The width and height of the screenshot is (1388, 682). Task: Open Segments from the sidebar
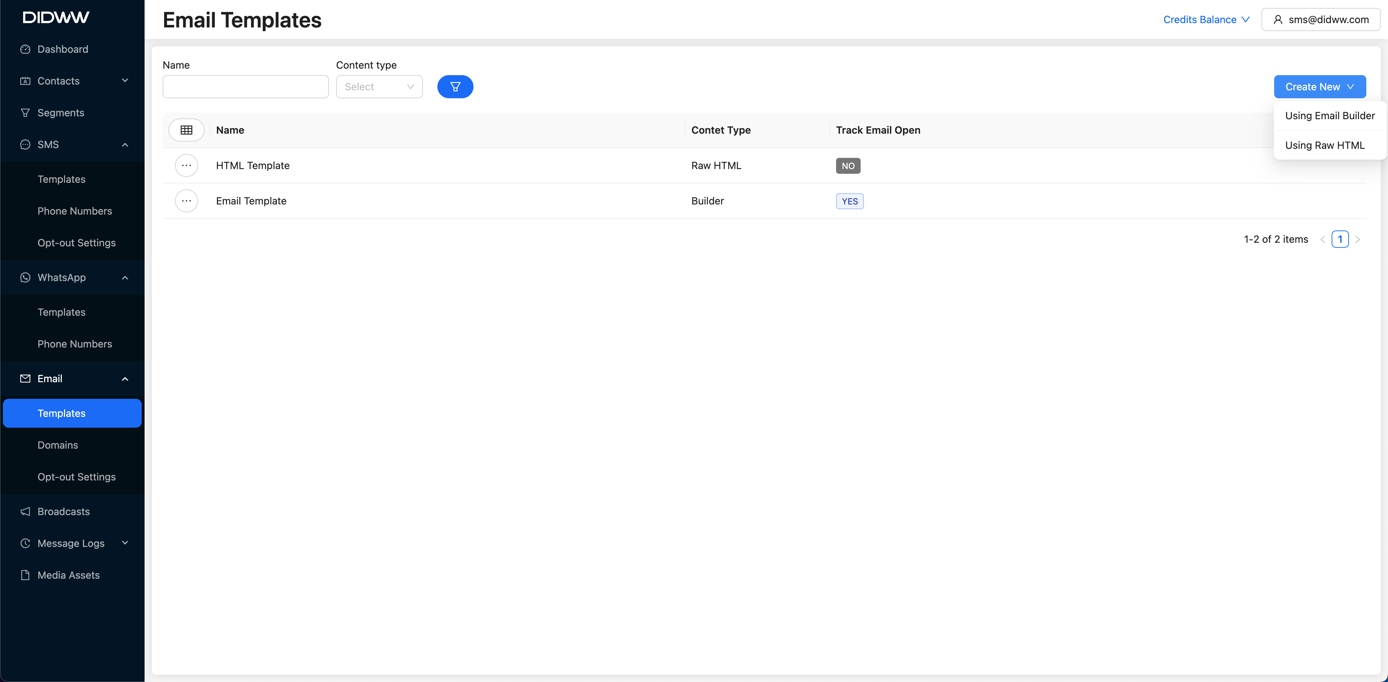click(x=72, y=112)
